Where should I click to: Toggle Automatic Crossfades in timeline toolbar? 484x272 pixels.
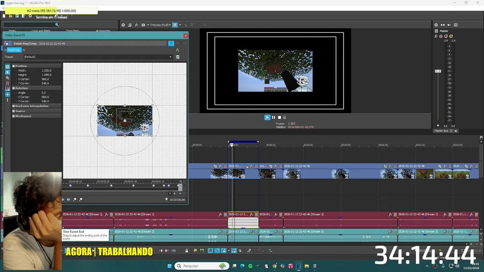(x=217, y=250)
